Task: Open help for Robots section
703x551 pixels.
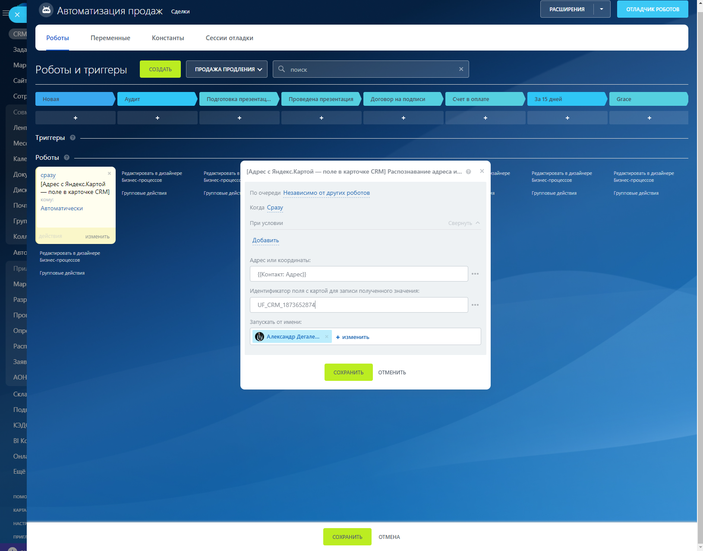Action: coord(66,158)
